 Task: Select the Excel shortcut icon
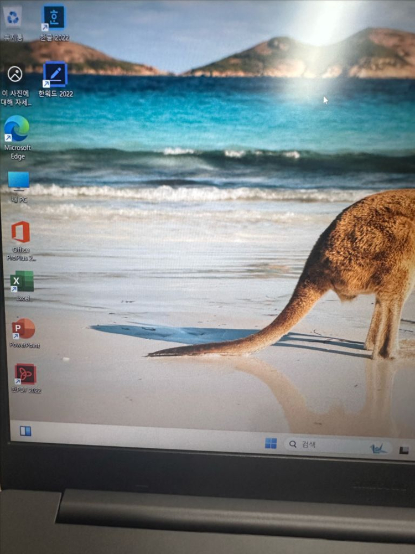tap(22, 281)
